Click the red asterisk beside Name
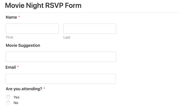Screen dimensions: 180x106 click(x=19, y=17)
